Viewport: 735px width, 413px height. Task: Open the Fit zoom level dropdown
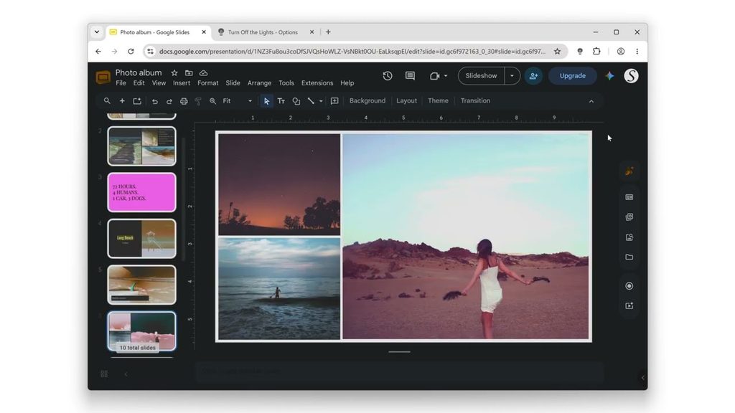coord(237,101)
